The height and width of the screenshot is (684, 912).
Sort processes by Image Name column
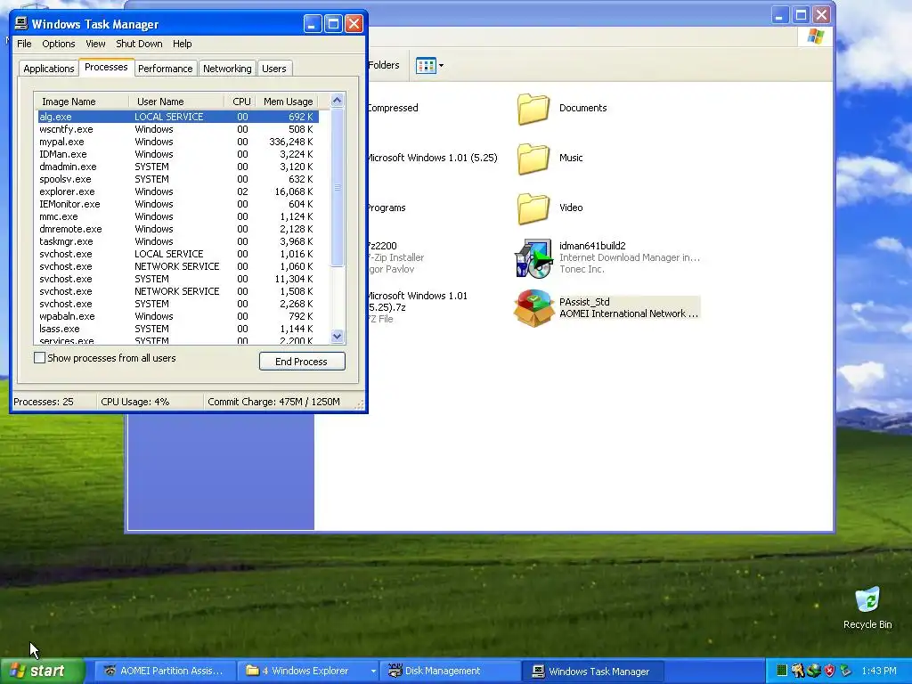coord(81,102)
